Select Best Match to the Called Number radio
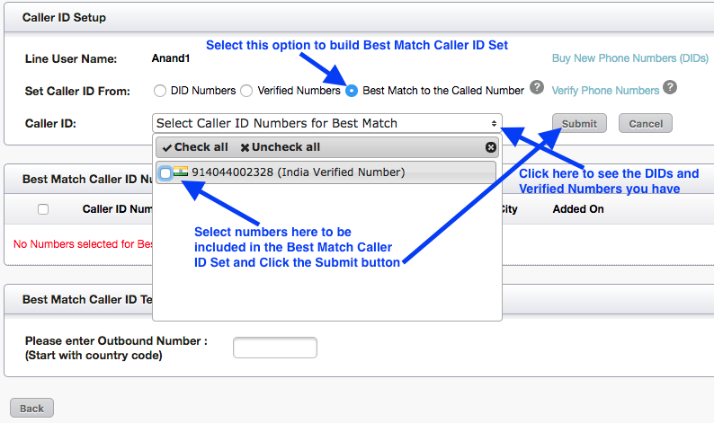714x423 pixels. [352, 91]
